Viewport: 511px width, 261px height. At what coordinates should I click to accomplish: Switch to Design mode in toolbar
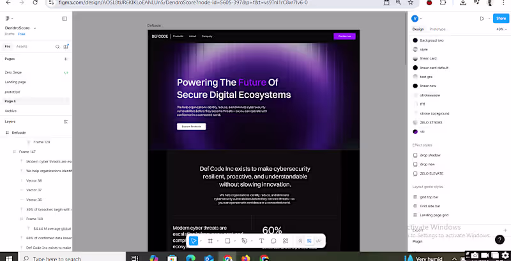tap(309, 241)
